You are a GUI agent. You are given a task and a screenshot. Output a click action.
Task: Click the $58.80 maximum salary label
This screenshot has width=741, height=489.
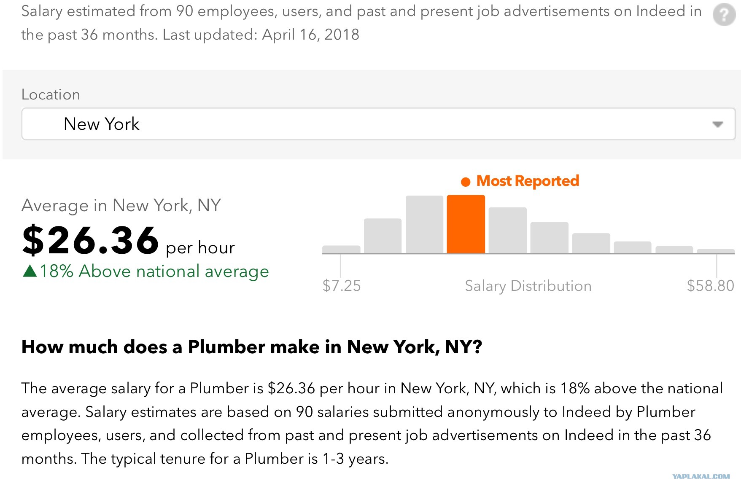(x=711, y=286)
